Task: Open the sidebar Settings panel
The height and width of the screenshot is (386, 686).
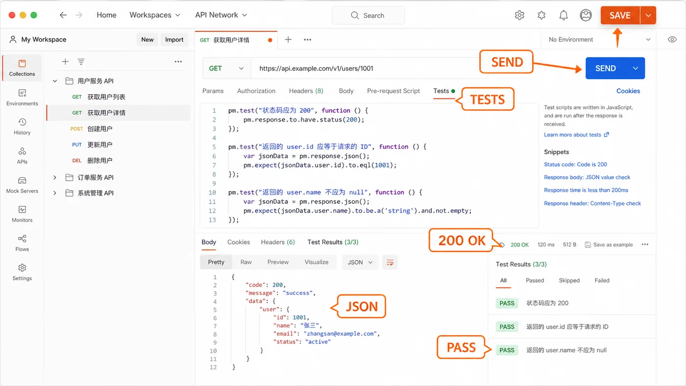Action: click(x=22, y=272)
